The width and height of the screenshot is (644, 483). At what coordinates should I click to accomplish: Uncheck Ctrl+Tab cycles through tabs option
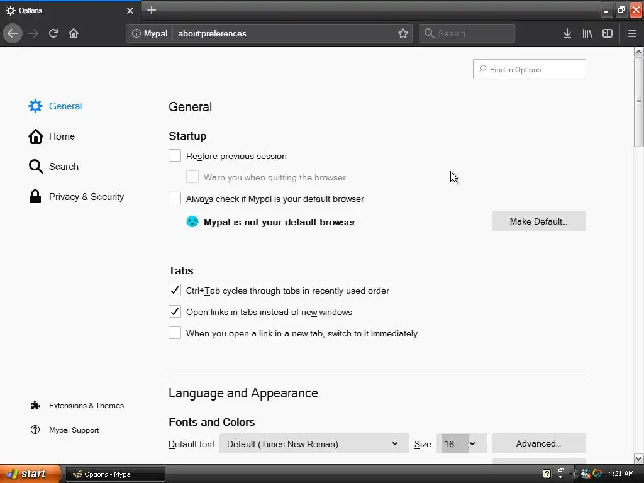175,291
